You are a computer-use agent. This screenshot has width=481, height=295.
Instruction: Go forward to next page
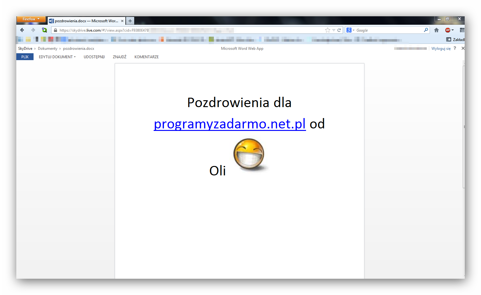point(33,30)
